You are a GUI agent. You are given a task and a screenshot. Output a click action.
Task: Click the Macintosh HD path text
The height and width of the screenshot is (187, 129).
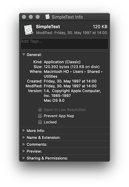click(x=56, y=71)
